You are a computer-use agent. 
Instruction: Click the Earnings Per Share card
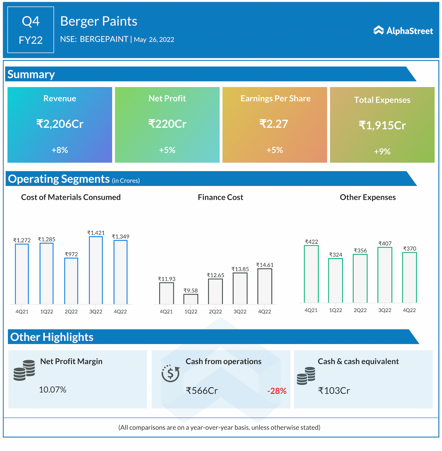coord(275,125)
